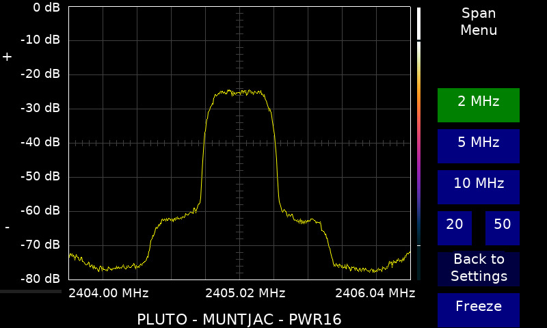Click the stop frequency label 2406.04 MHz
The image size is (547, 328).
pos(375,293)
